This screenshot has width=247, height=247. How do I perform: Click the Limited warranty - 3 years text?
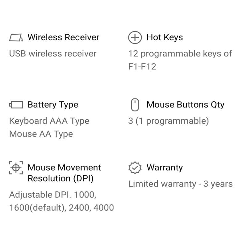click(x=180, y=184)
